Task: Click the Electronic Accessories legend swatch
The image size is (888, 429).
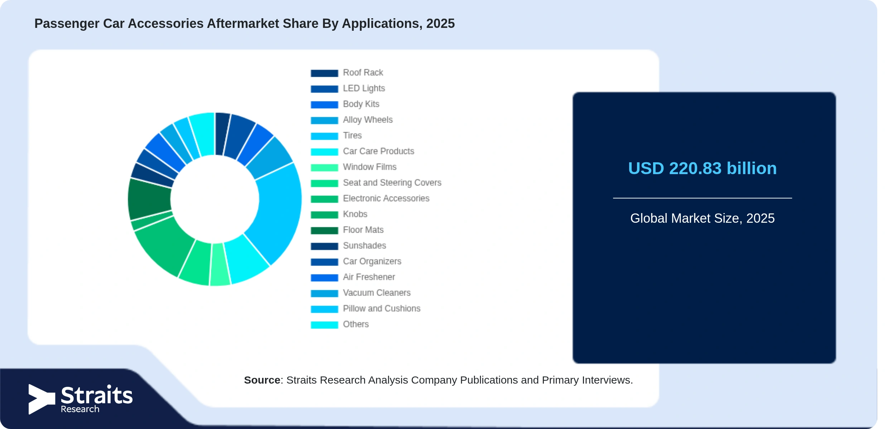Action: (324, 199)
